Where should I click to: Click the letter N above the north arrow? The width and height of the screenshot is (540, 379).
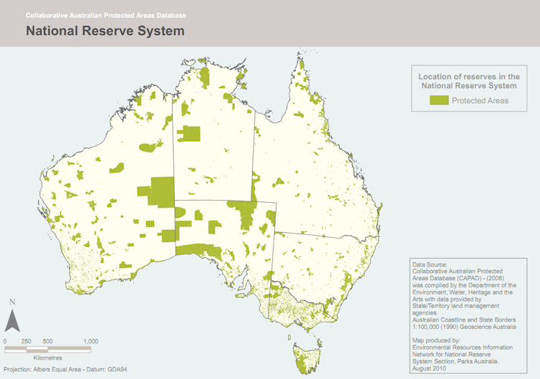click(12, 302)
